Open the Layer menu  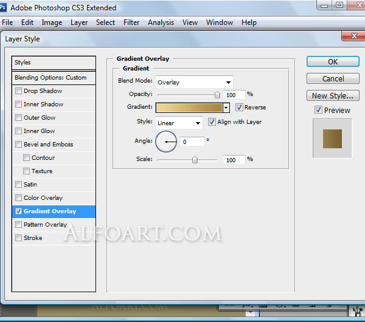point(79,22)
